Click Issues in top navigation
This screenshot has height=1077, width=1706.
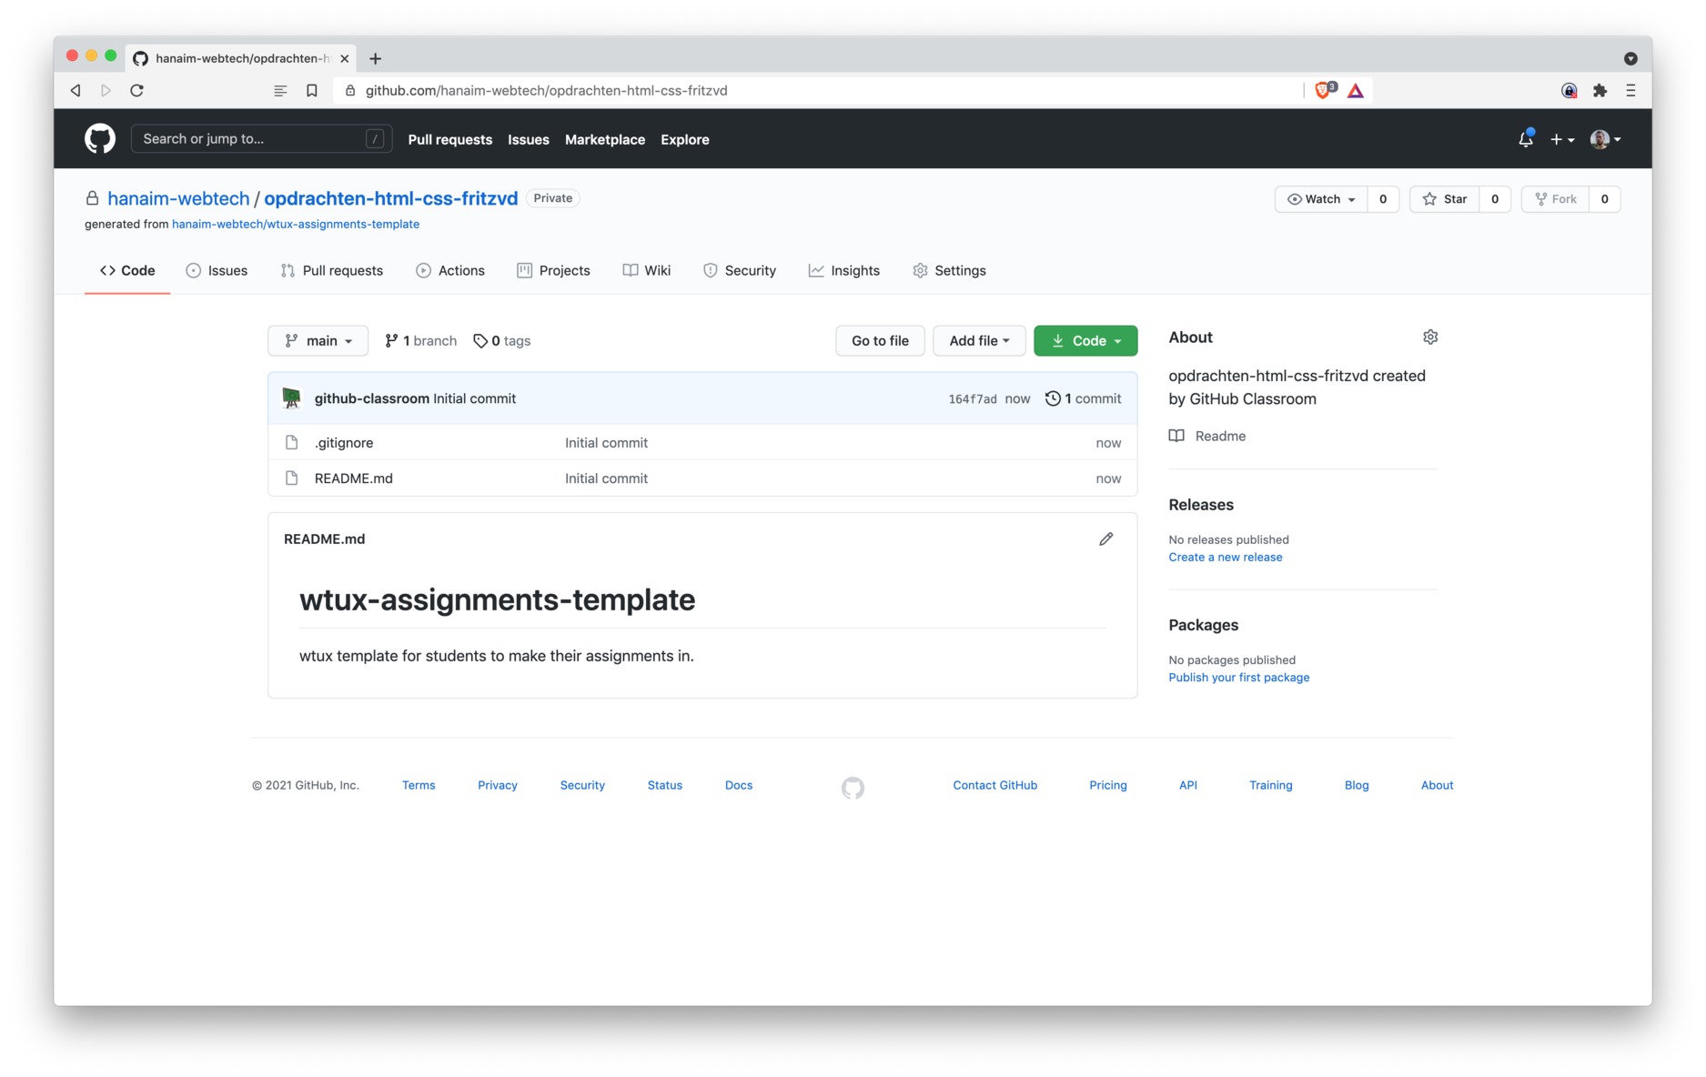tap(528, 139)
